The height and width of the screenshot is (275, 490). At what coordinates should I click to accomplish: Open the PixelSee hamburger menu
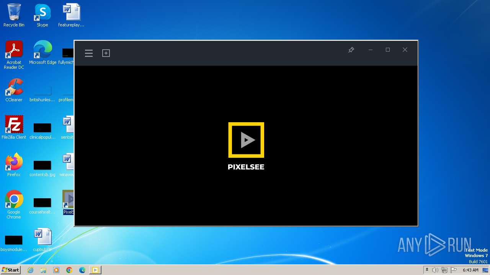pos(89,53)
